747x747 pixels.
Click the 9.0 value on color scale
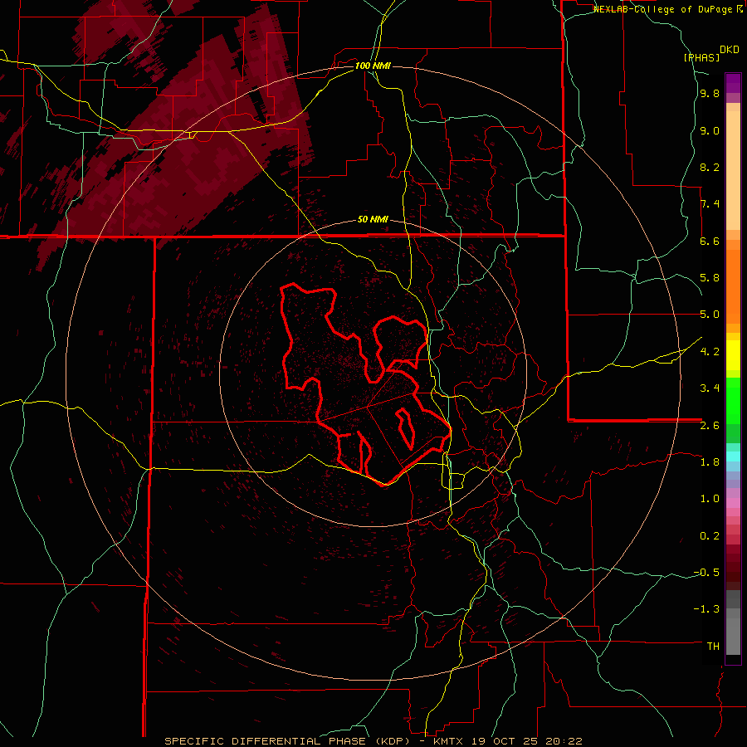[710, 131]
